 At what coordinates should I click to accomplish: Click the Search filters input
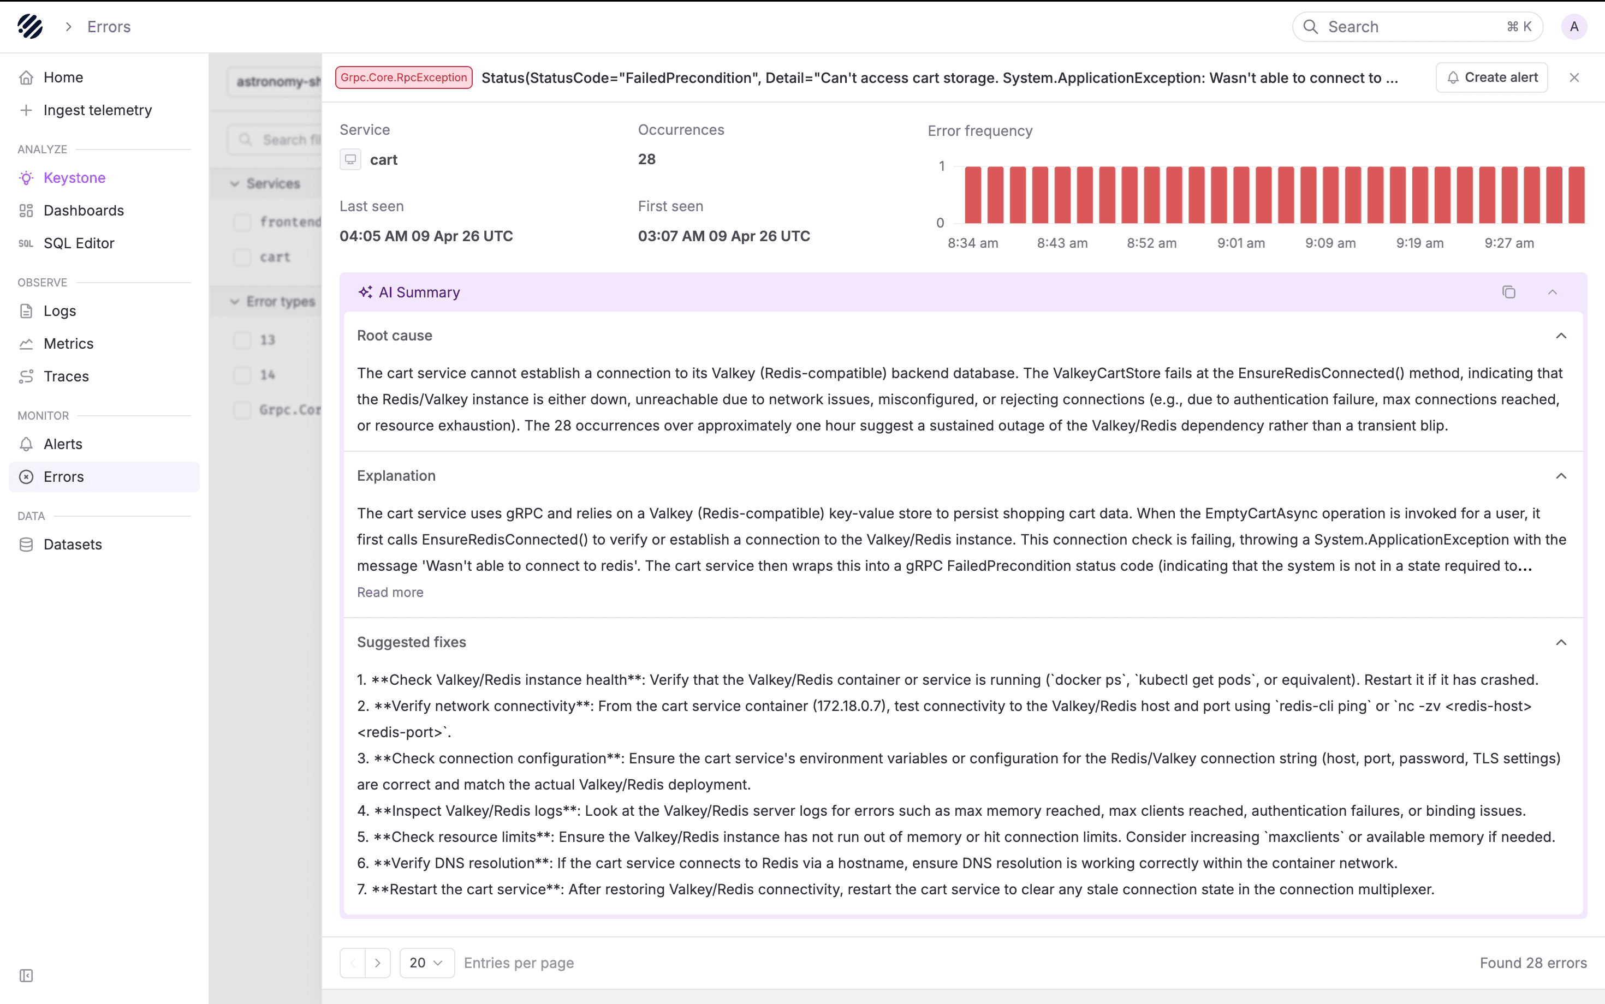275,140
